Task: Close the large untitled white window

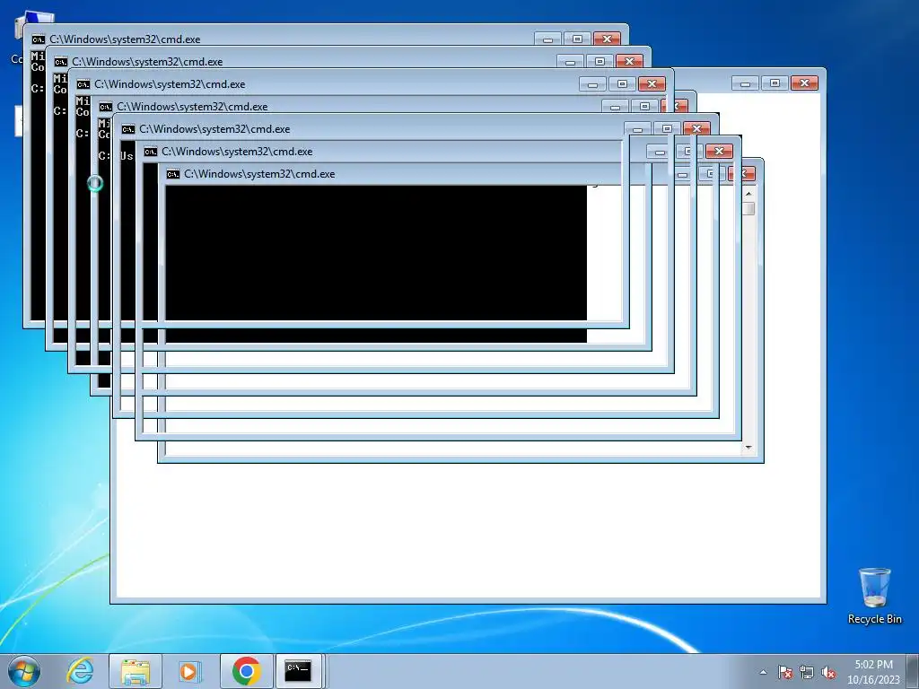Action: pos(804,83)
